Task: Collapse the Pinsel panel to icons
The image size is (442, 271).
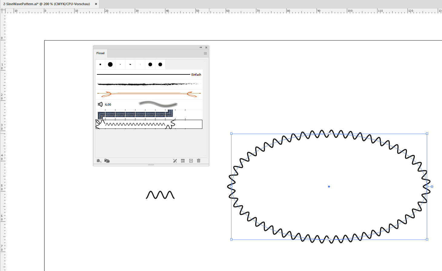Action: point(201,47)
